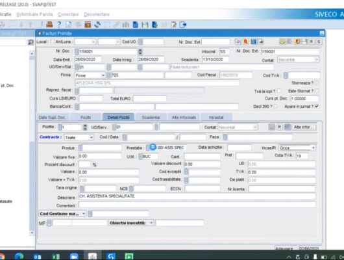Open Excel from the taskbar
This screenshot has width=344, height=260.
point(56,257)
